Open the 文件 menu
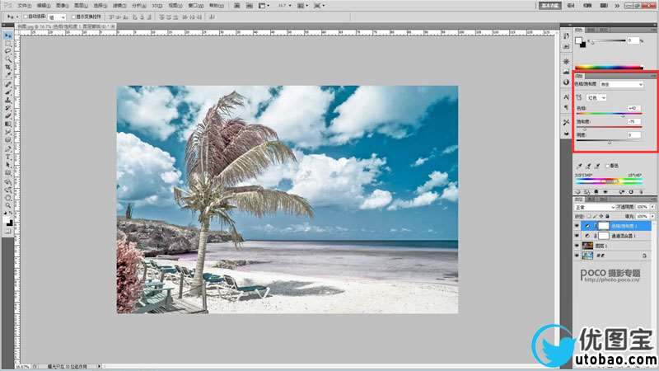 pos(25,6)
